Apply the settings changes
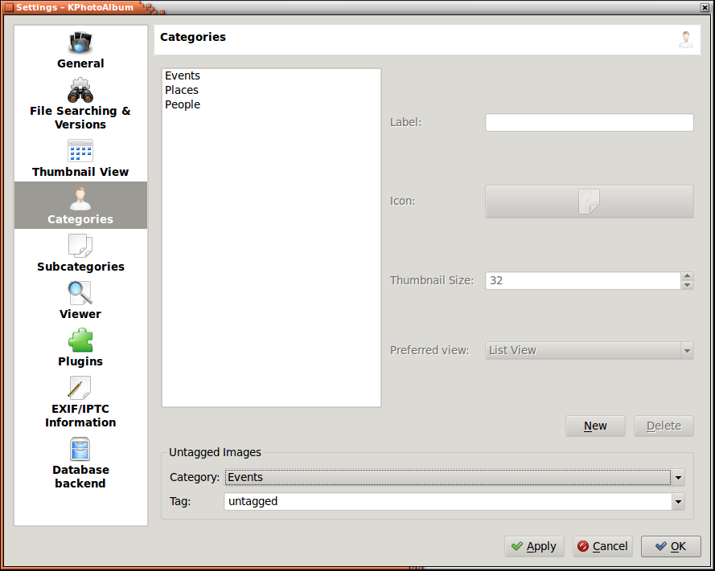The image size is (715, 571). [534, 546]
